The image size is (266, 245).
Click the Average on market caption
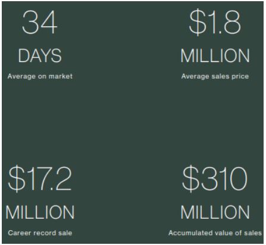(40, 76)
